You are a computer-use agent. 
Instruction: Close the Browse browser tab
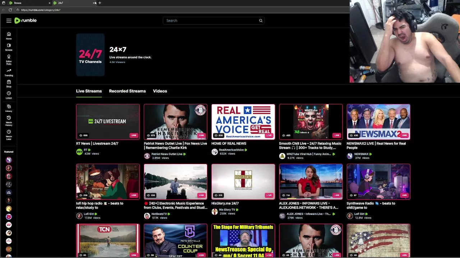tap(50, 3)
